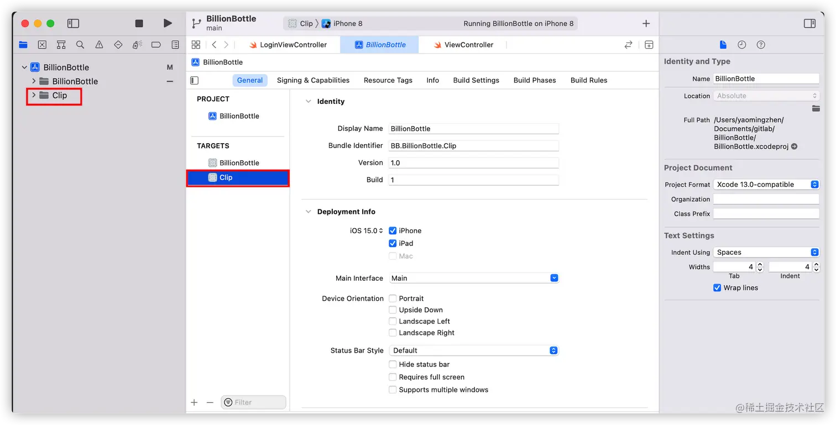Reveal project path in Finder arrow
Viewport: 836px width, 425px height.
pyautogui.click(x=794, y=146)
